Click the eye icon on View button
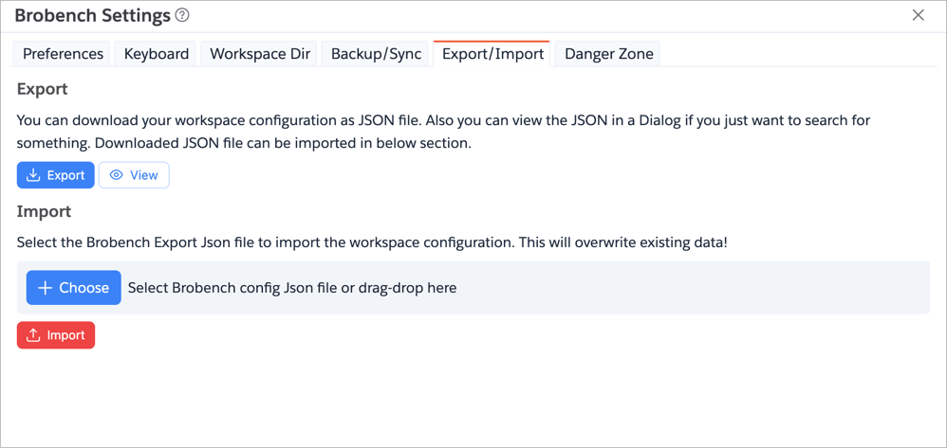Screen dimensions: 947x448 point(117,175)
